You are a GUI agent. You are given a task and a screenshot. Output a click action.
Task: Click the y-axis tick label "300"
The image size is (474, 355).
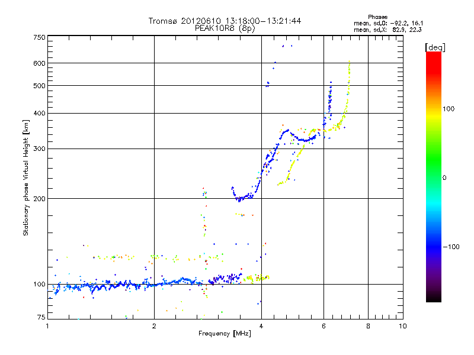(40, 149)
